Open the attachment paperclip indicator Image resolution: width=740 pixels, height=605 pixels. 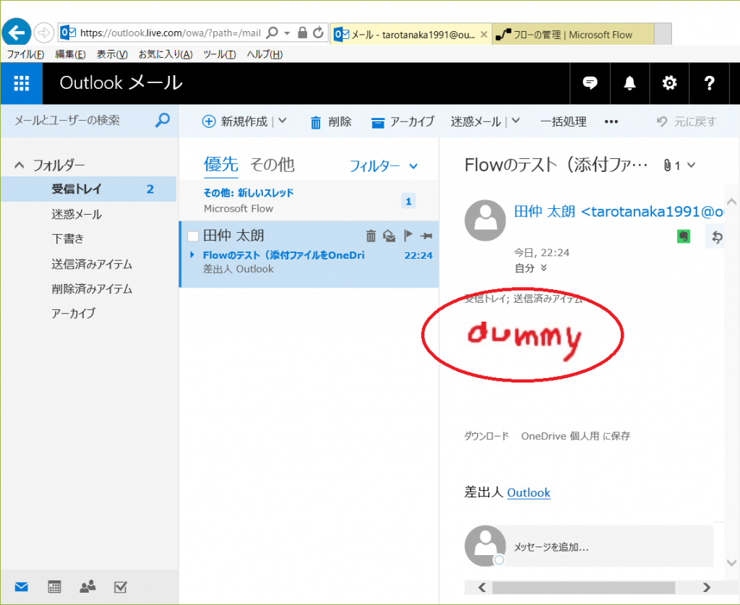point(667,166)
